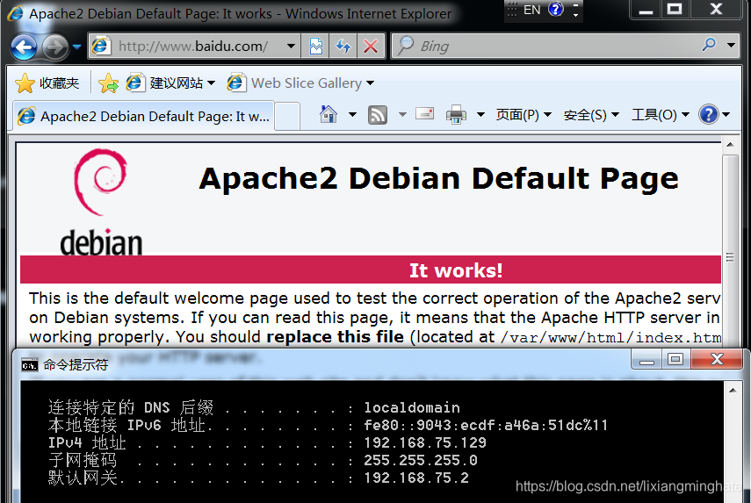Close the Internet Explorer window
The width and height of the screenshot is (751, 503).
[x=716, y=10]
